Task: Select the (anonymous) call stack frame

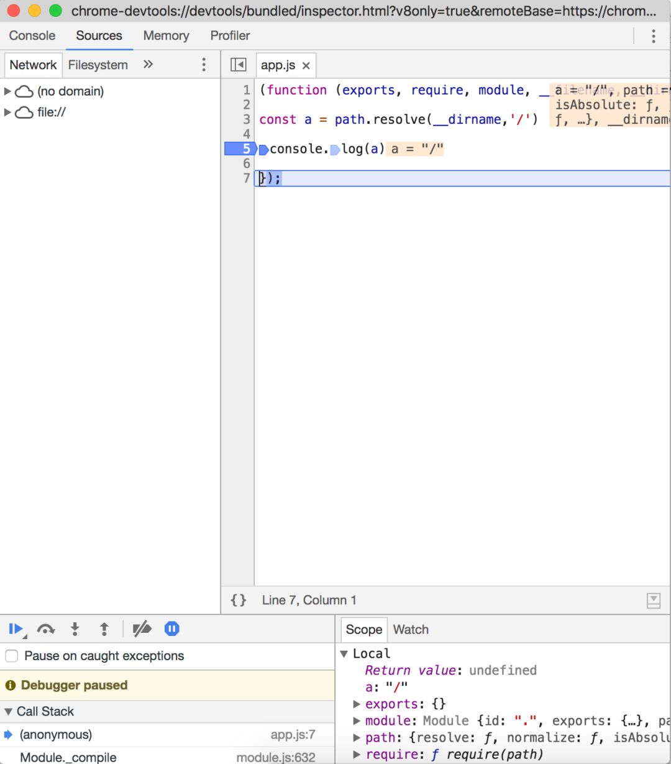Action: (168, 735)
